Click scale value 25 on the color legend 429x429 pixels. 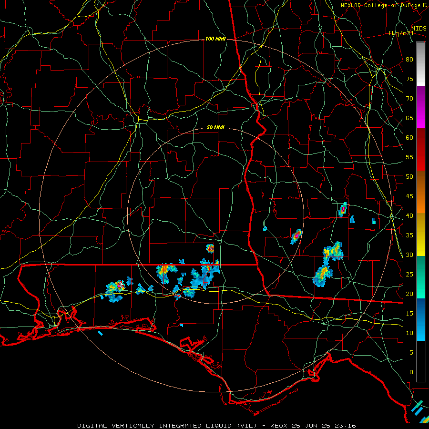tap(409, 275)
